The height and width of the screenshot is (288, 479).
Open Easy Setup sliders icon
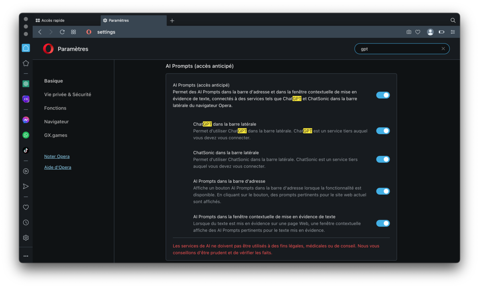coord(453,32)
